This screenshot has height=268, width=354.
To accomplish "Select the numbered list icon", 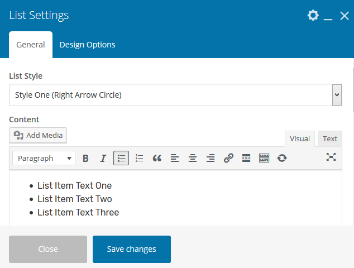I will (139, 159).
